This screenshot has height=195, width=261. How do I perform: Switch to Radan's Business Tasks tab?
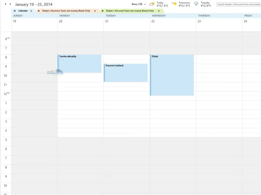pyautogui.click(x=66, y=11)
